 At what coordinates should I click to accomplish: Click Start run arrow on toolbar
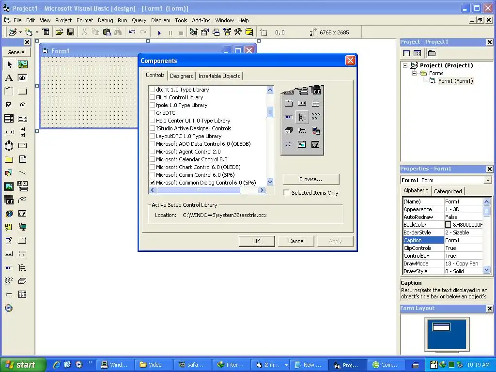159,32
